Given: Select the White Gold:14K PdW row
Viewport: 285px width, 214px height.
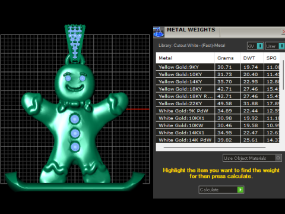Looking at the screenshot, I should click(218, 140).
